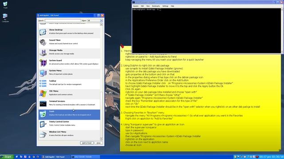Image resolution: width=284 pixels, height=159 pixels.
Task: Select the Window List Menu entry text
Action: [57, 132]
